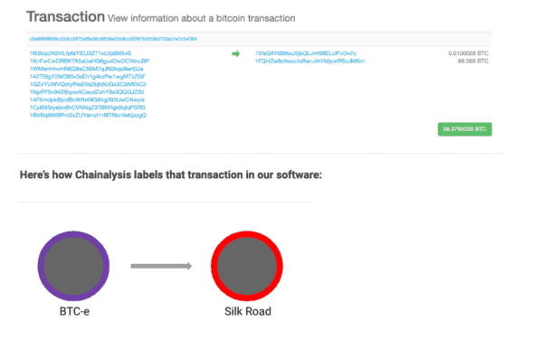Open input address starting with 1WMenHnvm

[x=87, y=69]
